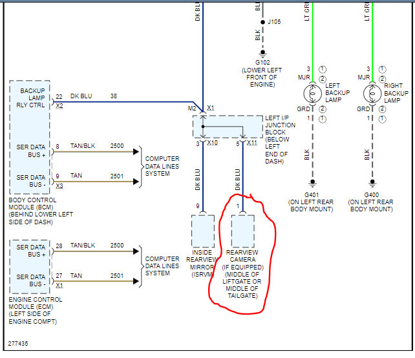This screenshot has width=415, height=358.
Task: Click "COMPUTER DATA LINES SYSTEM" beside ECM
Action: [162, 266]
